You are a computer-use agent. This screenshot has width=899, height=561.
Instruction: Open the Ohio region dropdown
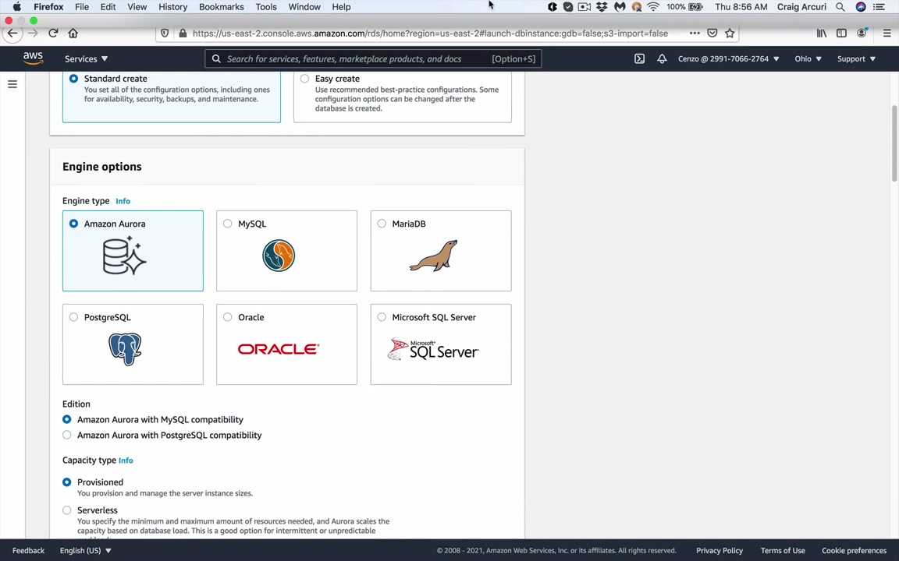coord(808,59)
